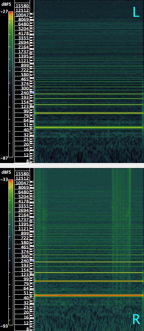Select the 1121 Hz label in R channel
This screenshot has width=144, height=331.
pos(23,229)
